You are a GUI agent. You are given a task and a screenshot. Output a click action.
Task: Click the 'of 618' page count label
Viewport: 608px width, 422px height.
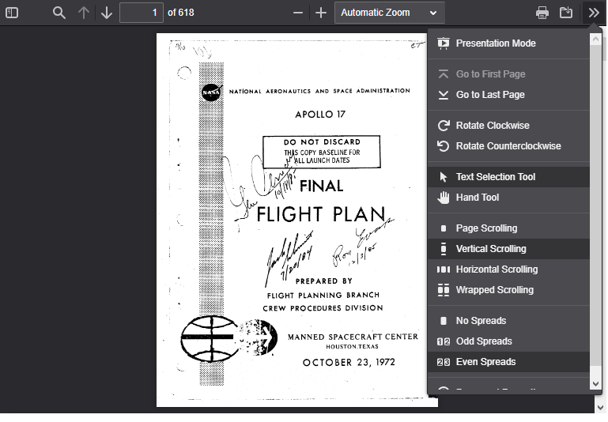point(181,13)
